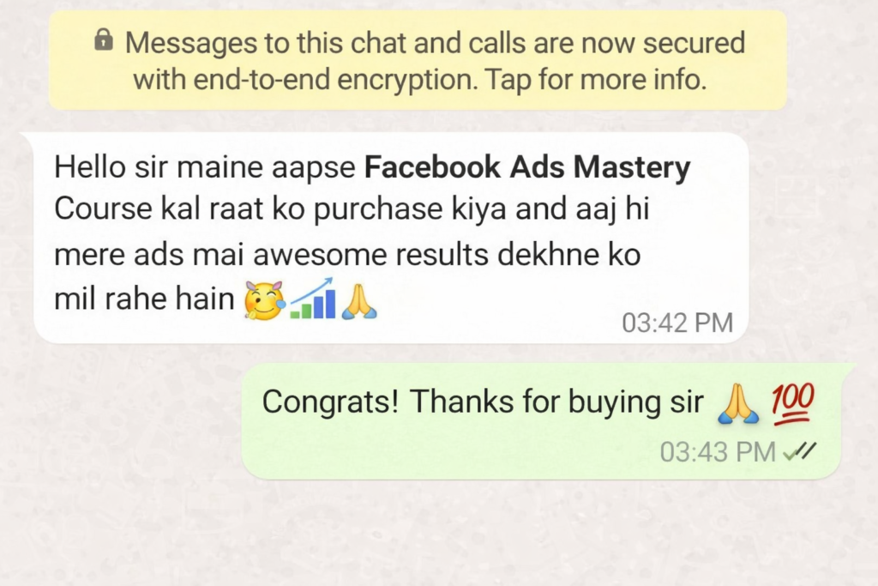Click the word 'Congrats!' in green bubble

(x=330, y=402)
